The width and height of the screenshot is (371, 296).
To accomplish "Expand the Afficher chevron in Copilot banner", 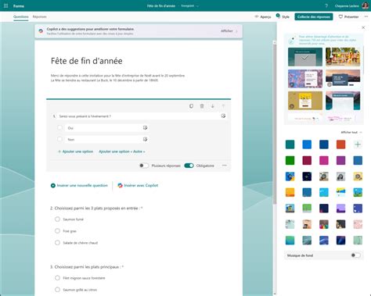I will [x=237, y=31].
